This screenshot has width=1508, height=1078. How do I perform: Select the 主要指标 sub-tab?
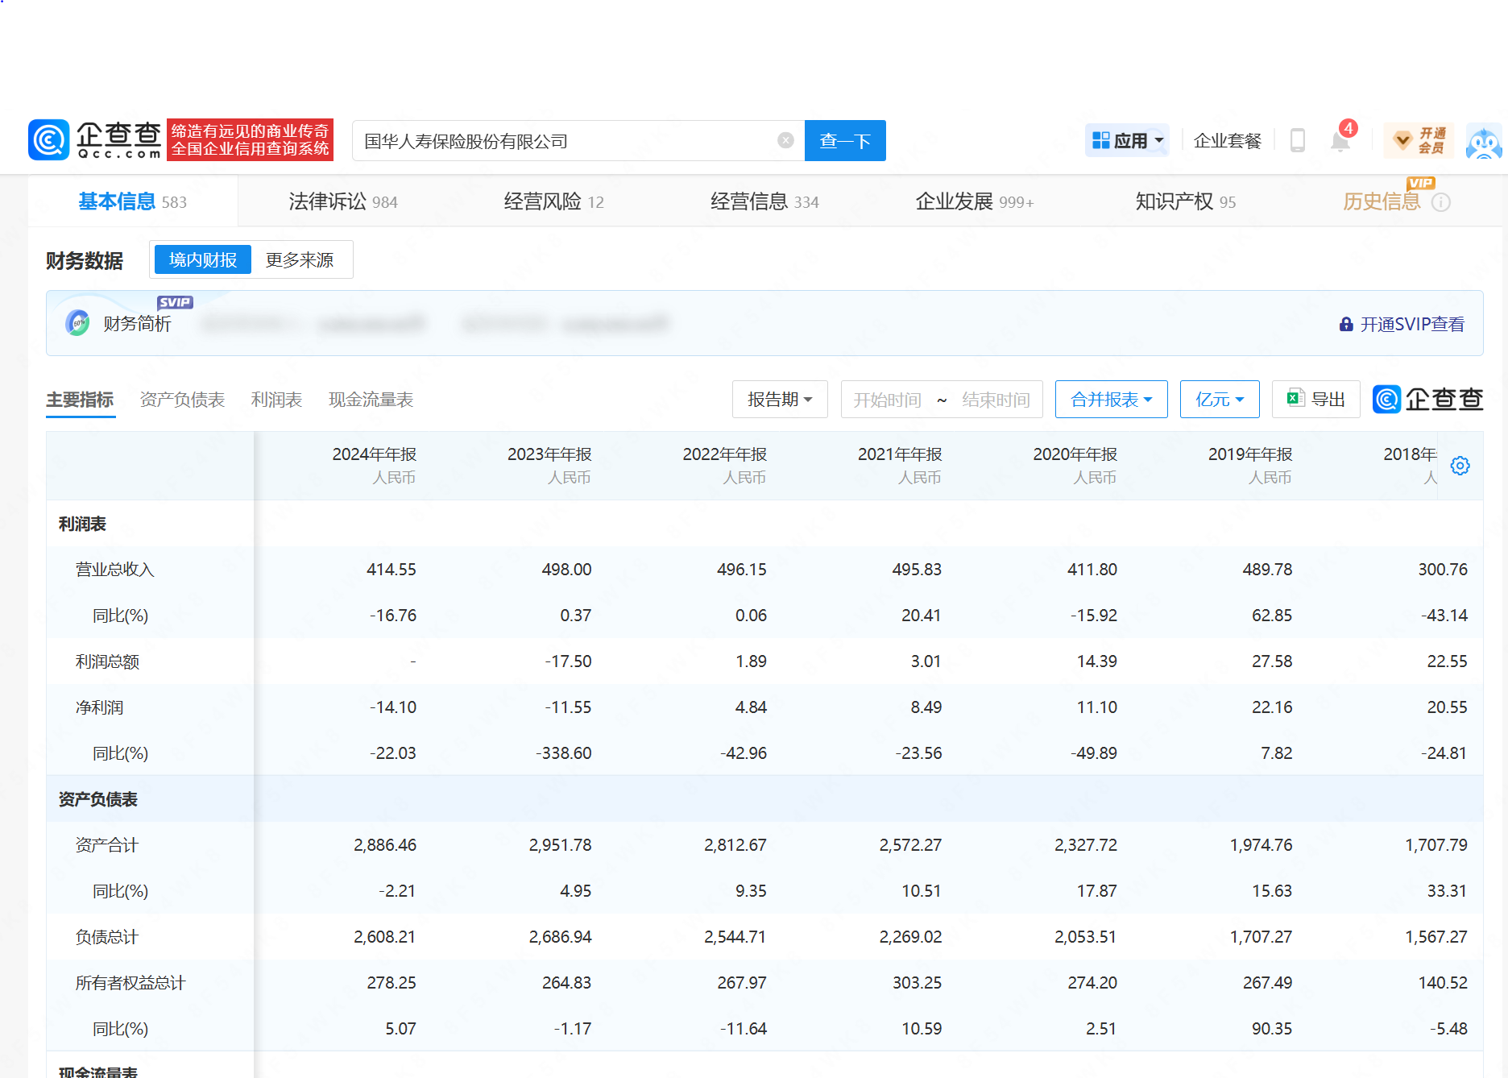pyautogui.click(x=80, y=400)
